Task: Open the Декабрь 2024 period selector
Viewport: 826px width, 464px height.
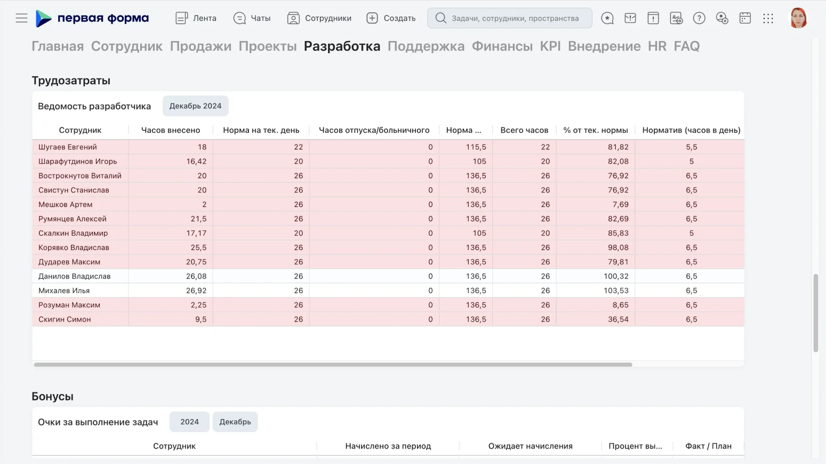Action: tap(196, 106)
